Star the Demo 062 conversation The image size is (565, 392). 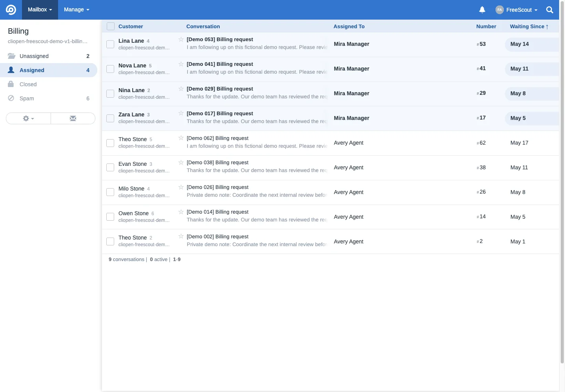[x=181, y=138]
